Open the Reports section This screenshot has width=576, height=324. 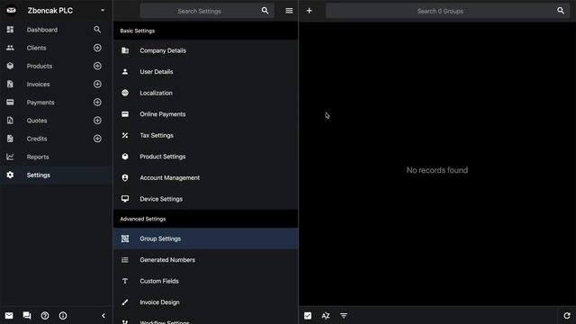pos(38,157)
